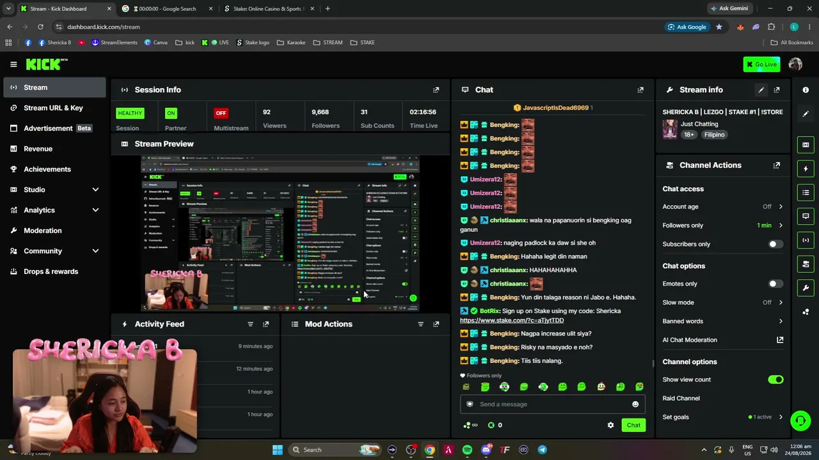
Task: Pop out the Session Info panel
Action: tap(436, 90)
